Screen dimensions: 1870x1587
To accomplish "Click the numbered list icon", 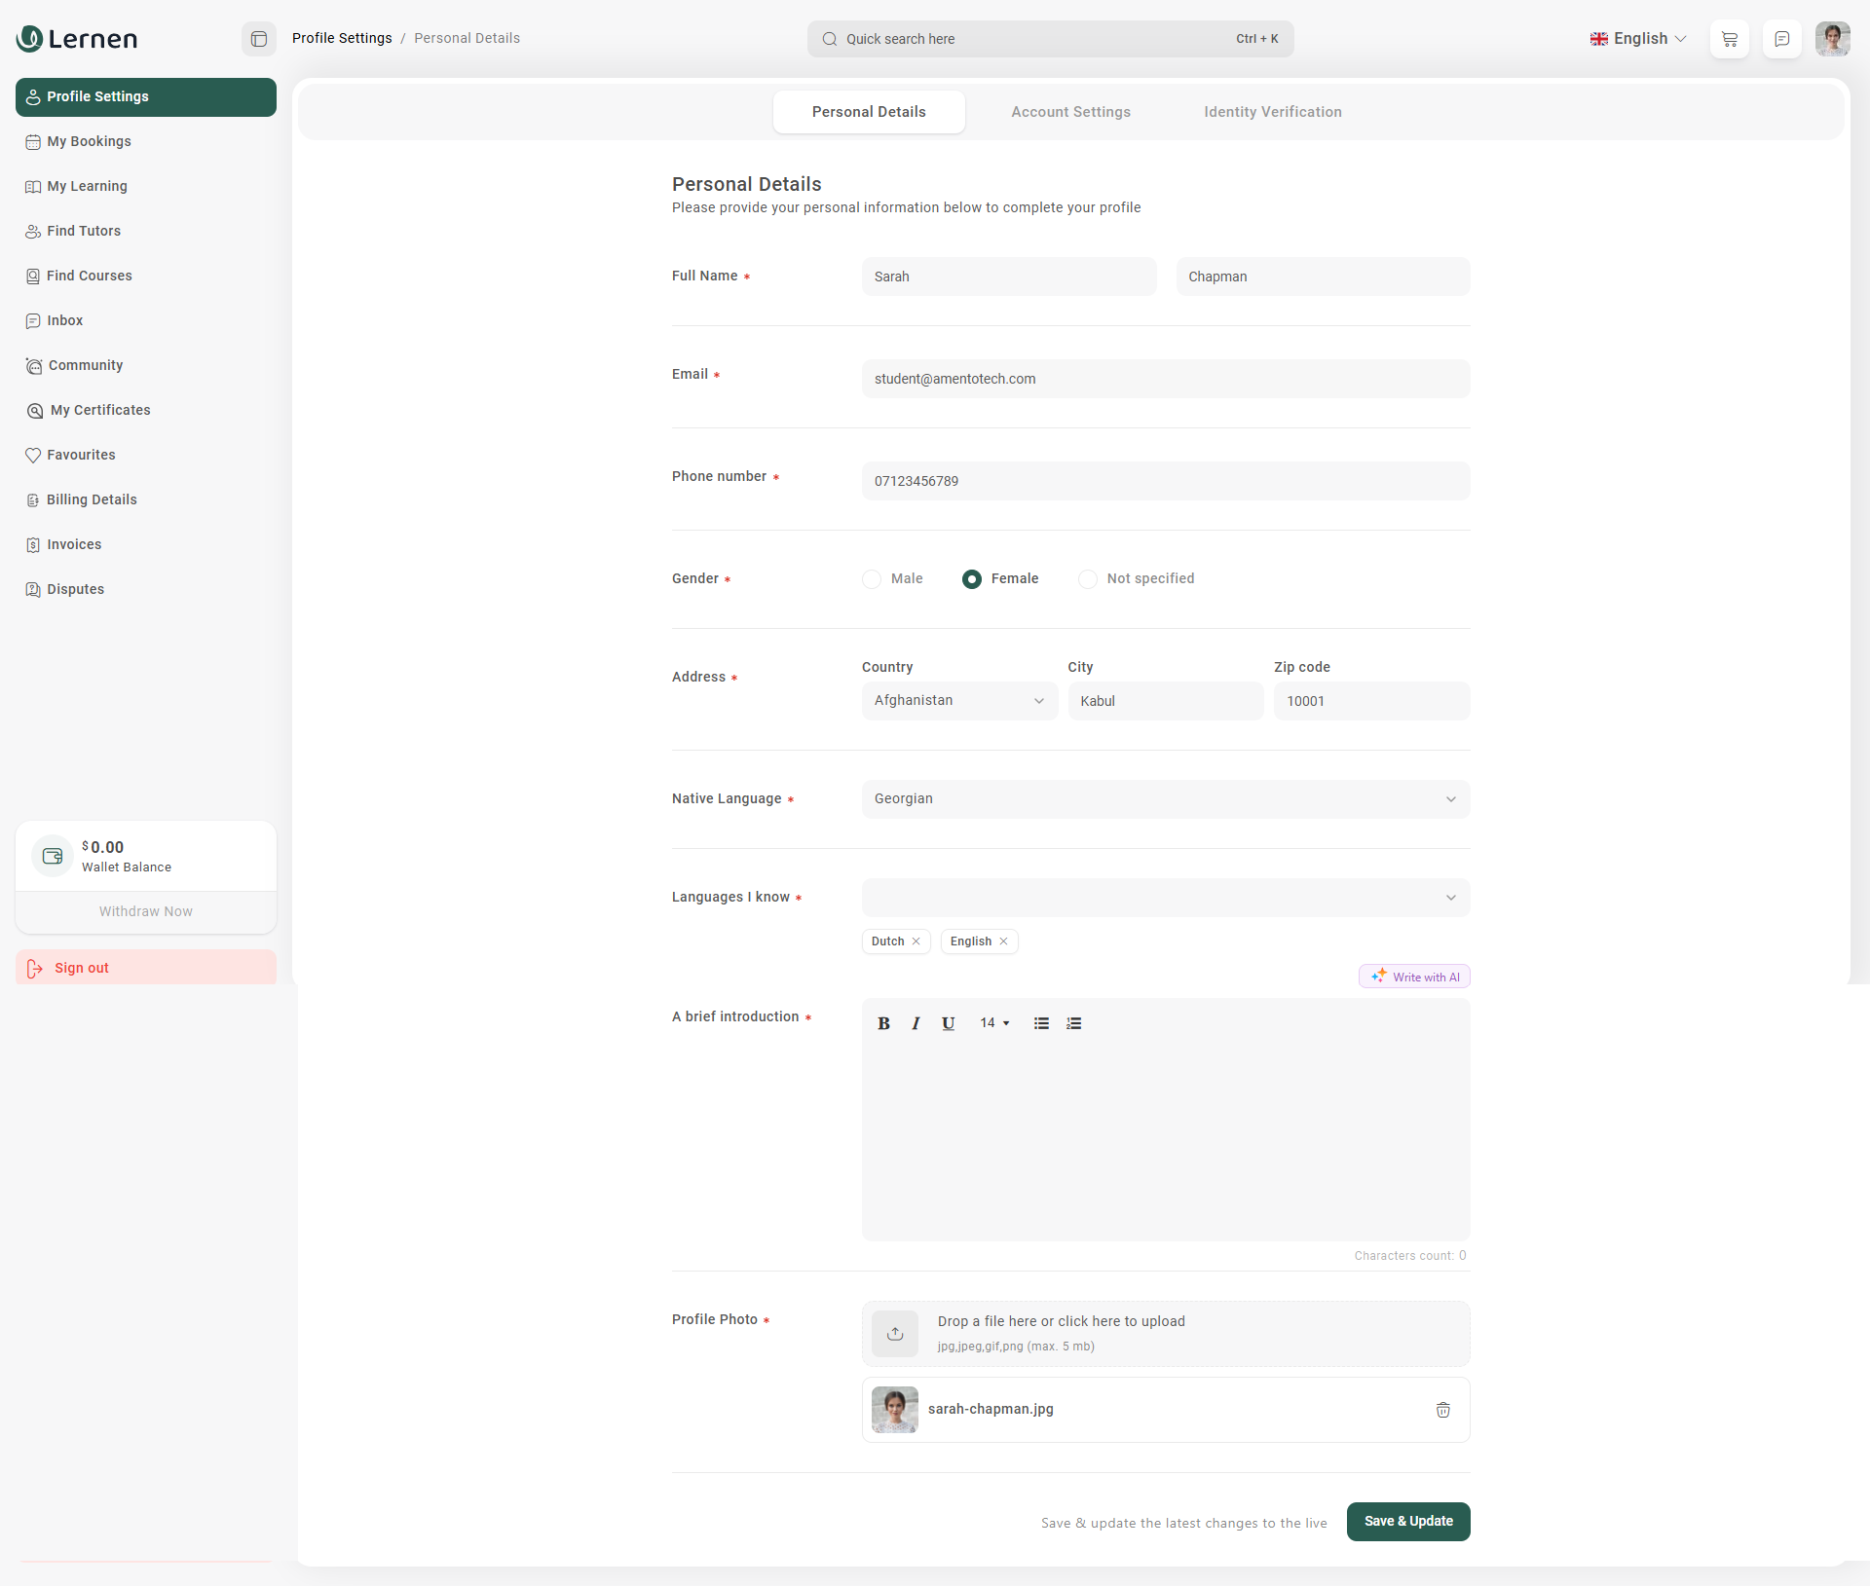I will (1074, 1023).
